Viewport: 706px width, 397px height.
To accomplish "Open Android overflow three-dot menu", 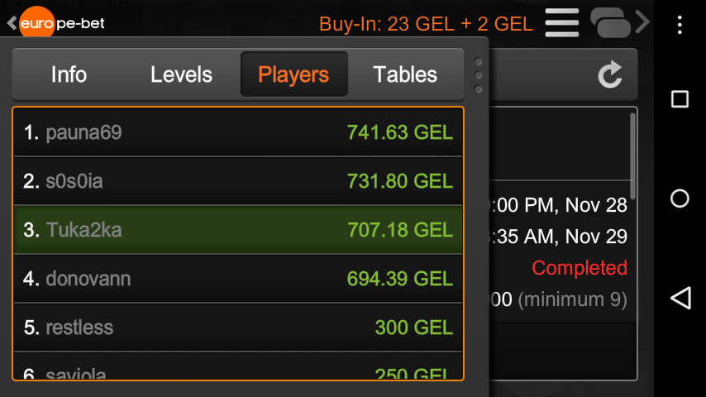I will 680,24.
